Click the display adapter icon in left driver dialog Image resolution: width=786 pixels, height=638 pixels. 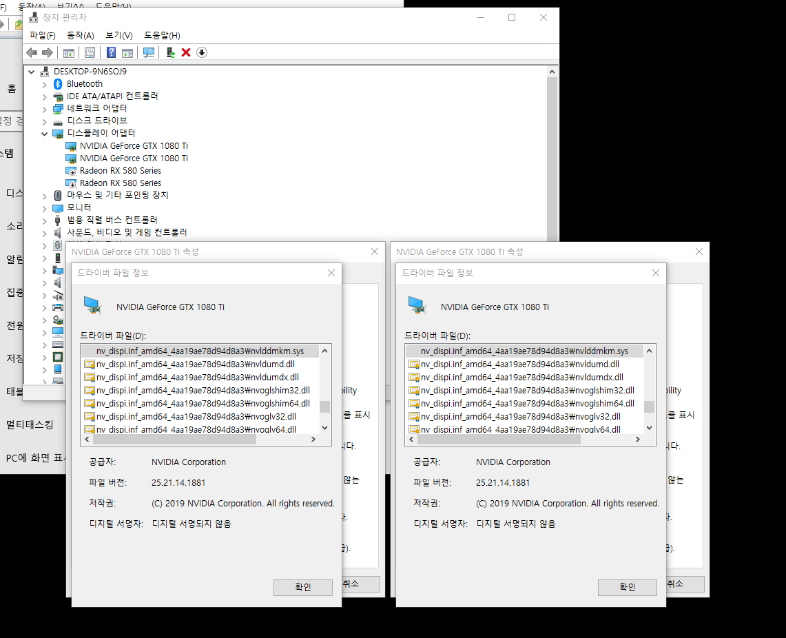pos(93,305)
